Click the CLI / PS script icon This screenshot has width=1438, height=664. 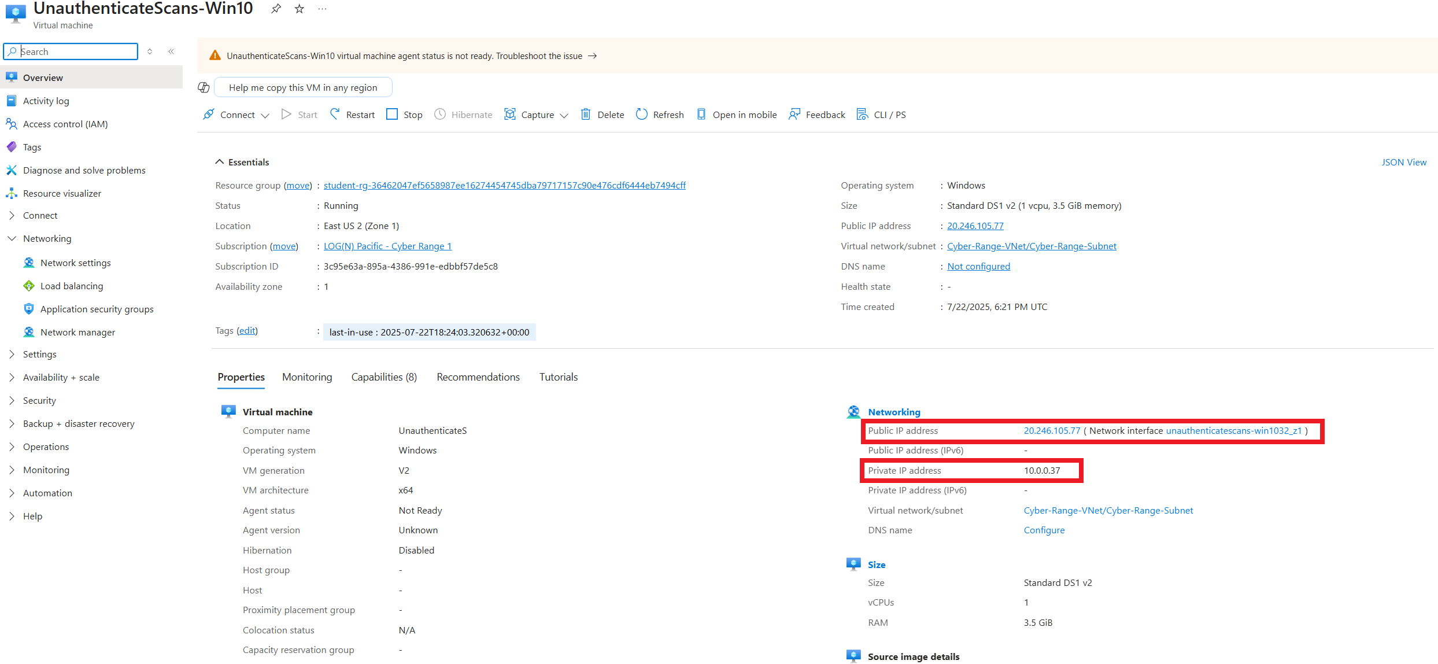tap(862, 115)
